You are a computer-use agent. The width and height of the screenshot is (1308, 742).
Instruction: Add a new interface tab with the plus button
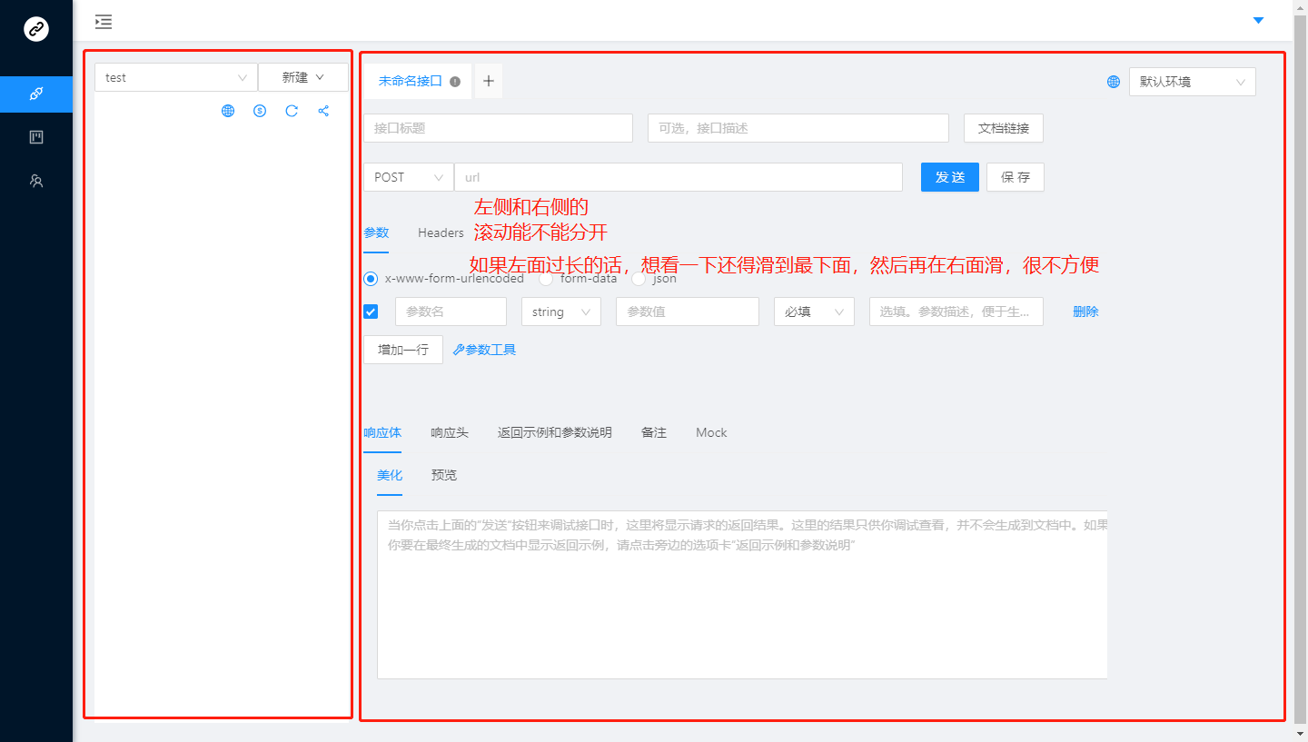(x=489, y=81)
